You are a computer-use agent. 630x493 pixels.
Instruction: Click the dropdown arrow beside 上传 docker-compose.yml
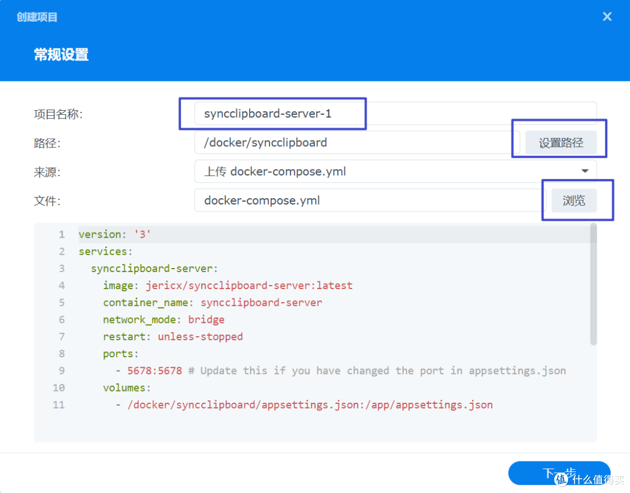(584, 171)
